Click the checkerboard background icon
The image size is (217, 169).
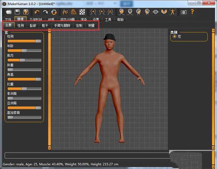[82, 12]
